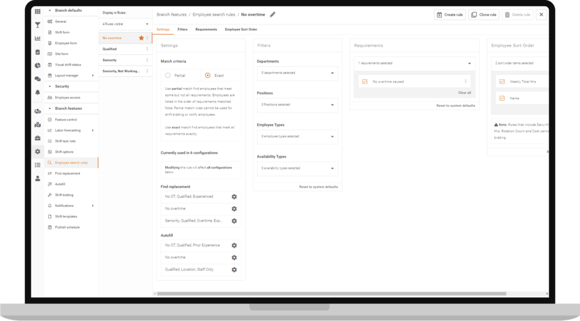Viewport: 580px width, 321px height.
Task: Open the drag handle on No overtime caused
Action: point(466,81)
